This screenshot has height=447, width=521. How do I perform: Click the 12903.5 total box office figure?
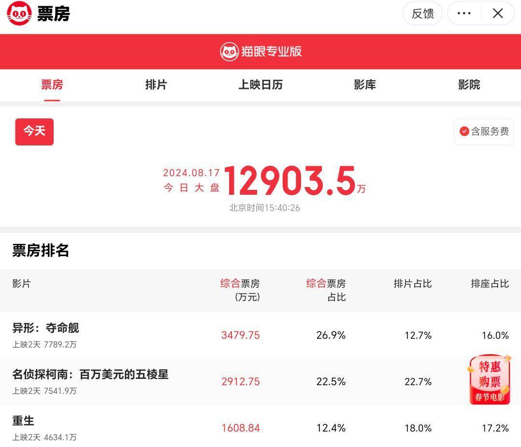click(290, 181)
